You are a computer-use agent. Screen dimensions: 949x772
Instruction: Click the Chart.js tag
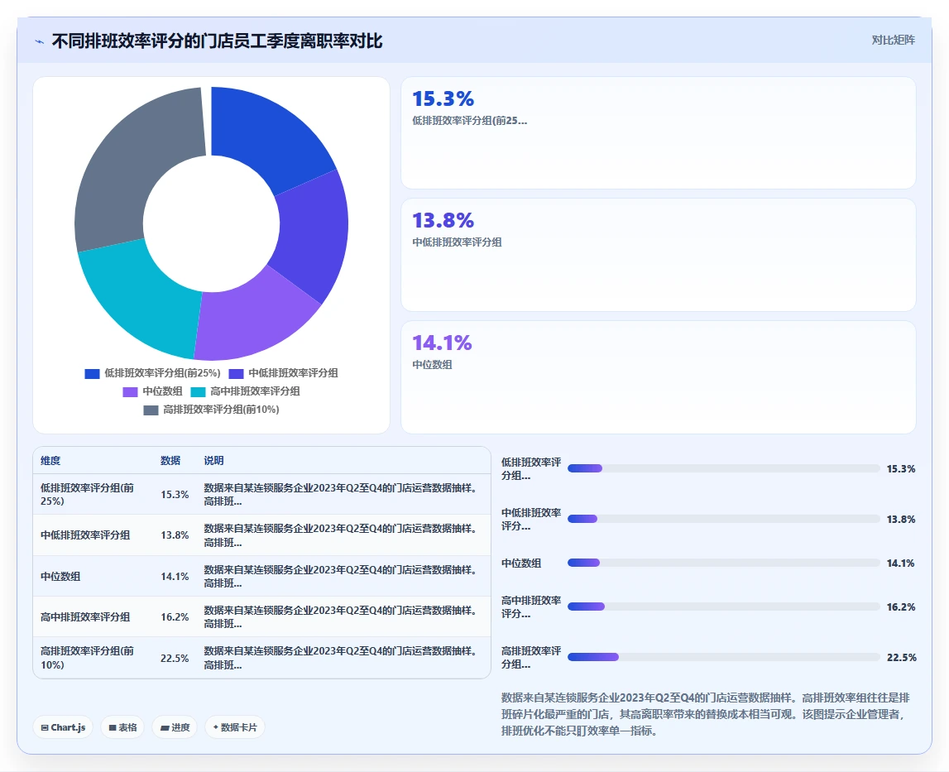point(63,727)
